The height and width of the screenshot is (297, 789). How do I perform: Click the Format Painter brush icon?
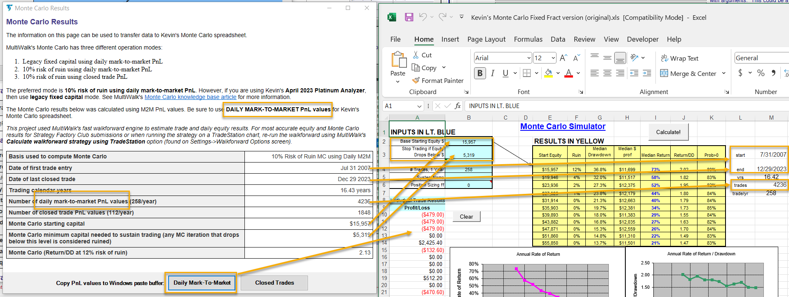(x=416, y=80)
